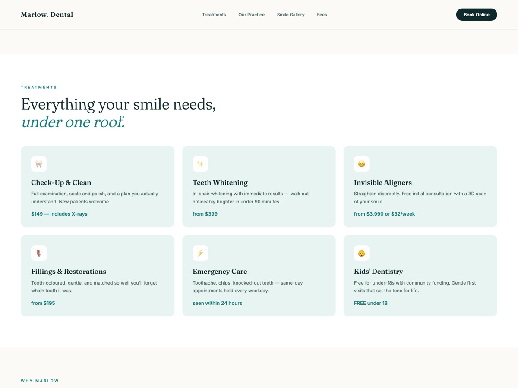Screen dimensions: 518x388
Task: Click "seen within 24 hours" text
Action: point(217,303)
